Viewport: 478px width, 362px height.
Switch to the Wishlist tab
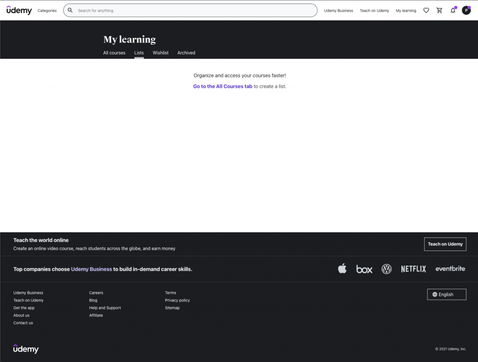click(161, 53)
